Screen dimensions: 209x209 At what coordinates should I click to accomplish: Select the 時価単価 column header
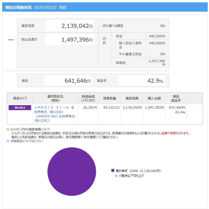click(88, 98)
